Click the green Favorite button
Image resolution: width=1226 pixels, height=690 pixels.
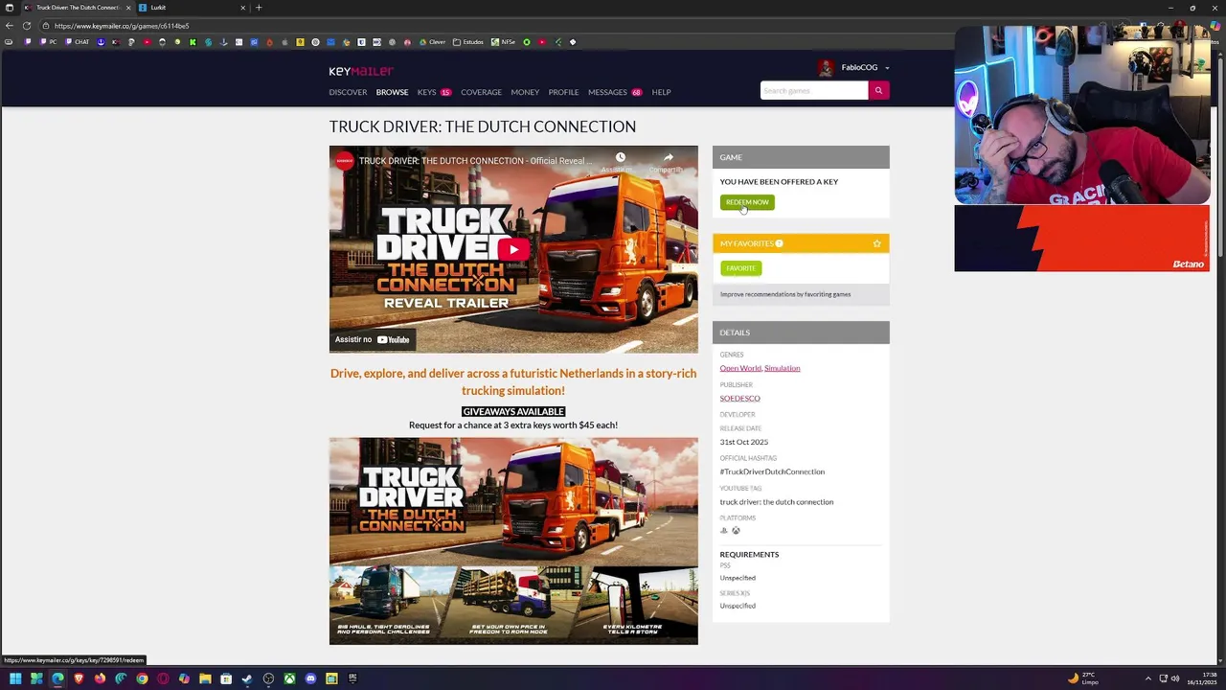(740, 268)
